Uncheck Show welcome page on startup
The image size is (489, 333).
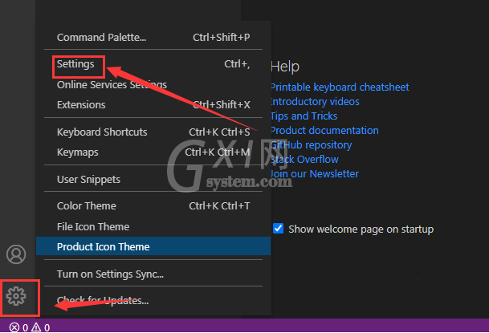pyautogui.click(x=278, y=229)
